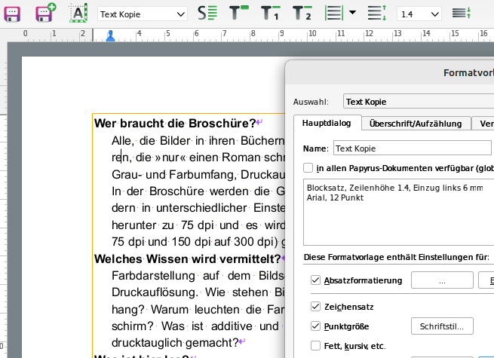494x358 pixels.
Task: Apply the heading level 2 'T2' icon
Action: pyautogui.click(x=302, y=14)
